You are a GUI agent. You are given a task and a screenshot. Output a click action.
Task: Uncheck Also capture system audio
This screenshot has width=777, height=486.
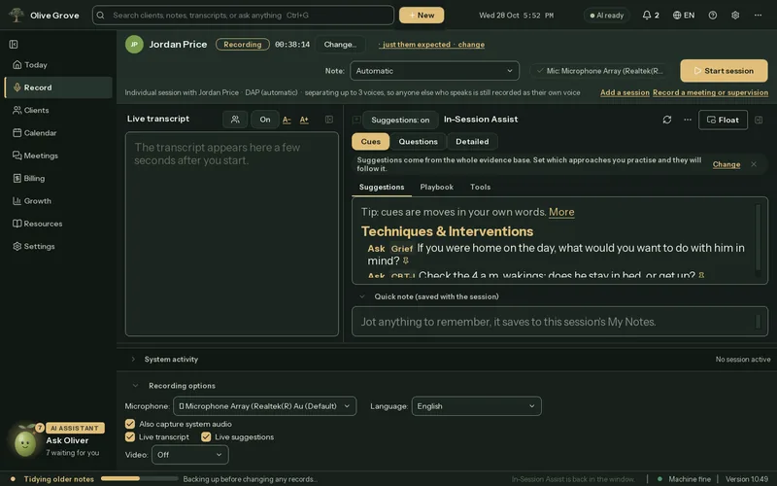point(130,424)
